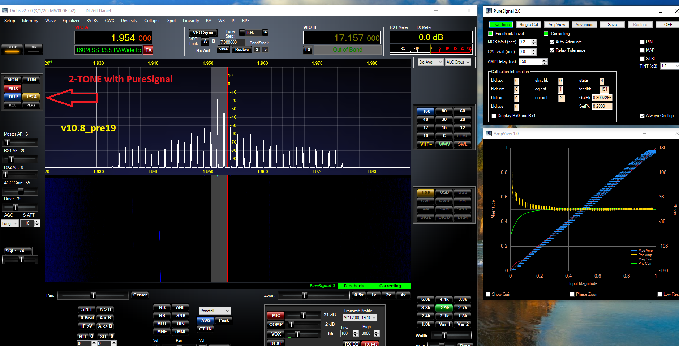
Task: Toggle the SNB noise blanker button
Action: [180, 316]
